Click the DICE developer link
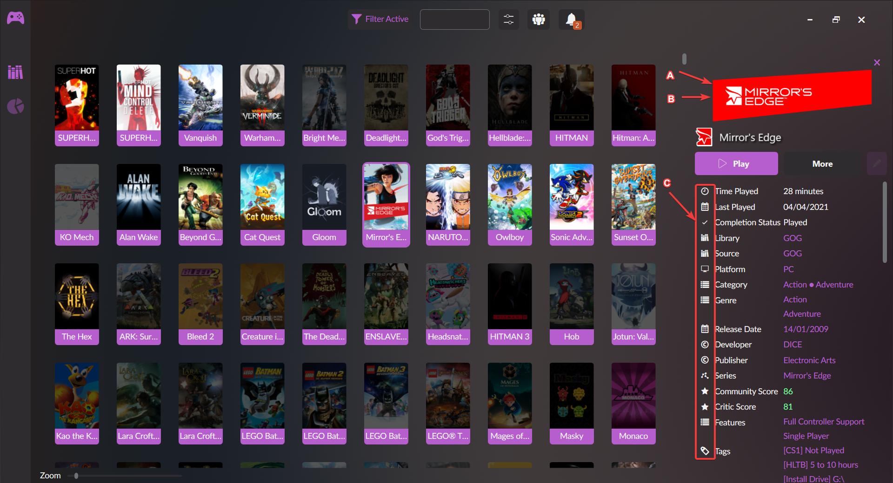Screen dimensions: 893x483 (793, 344)
